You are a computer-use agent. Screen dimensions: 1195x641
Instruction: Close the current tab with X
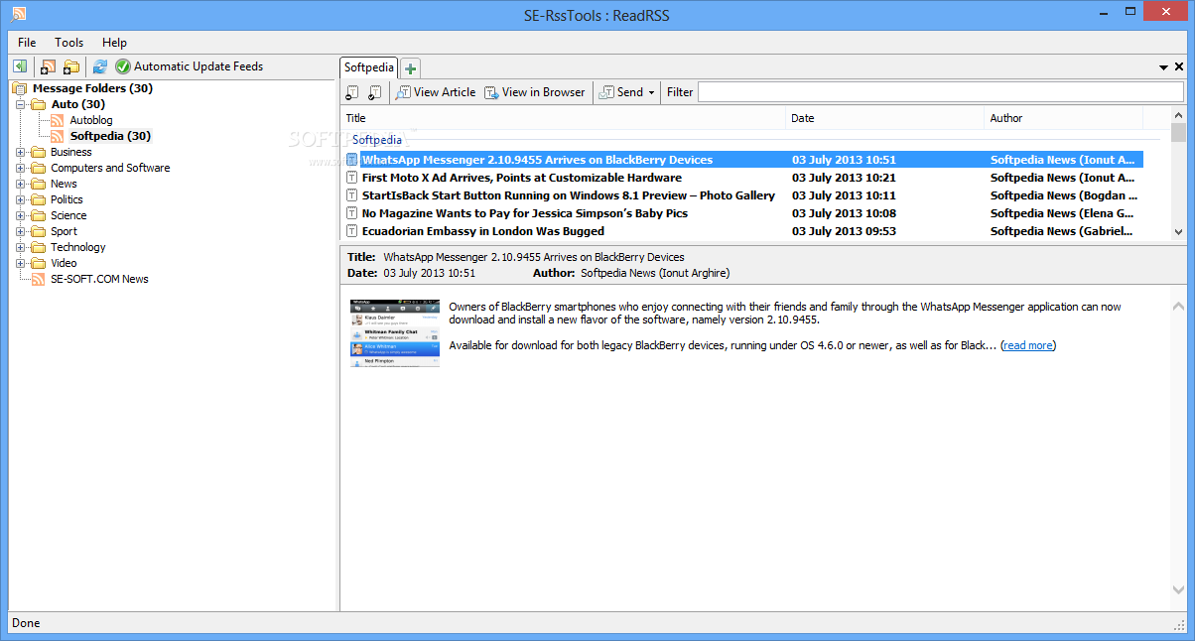(x=1179, y=67)
